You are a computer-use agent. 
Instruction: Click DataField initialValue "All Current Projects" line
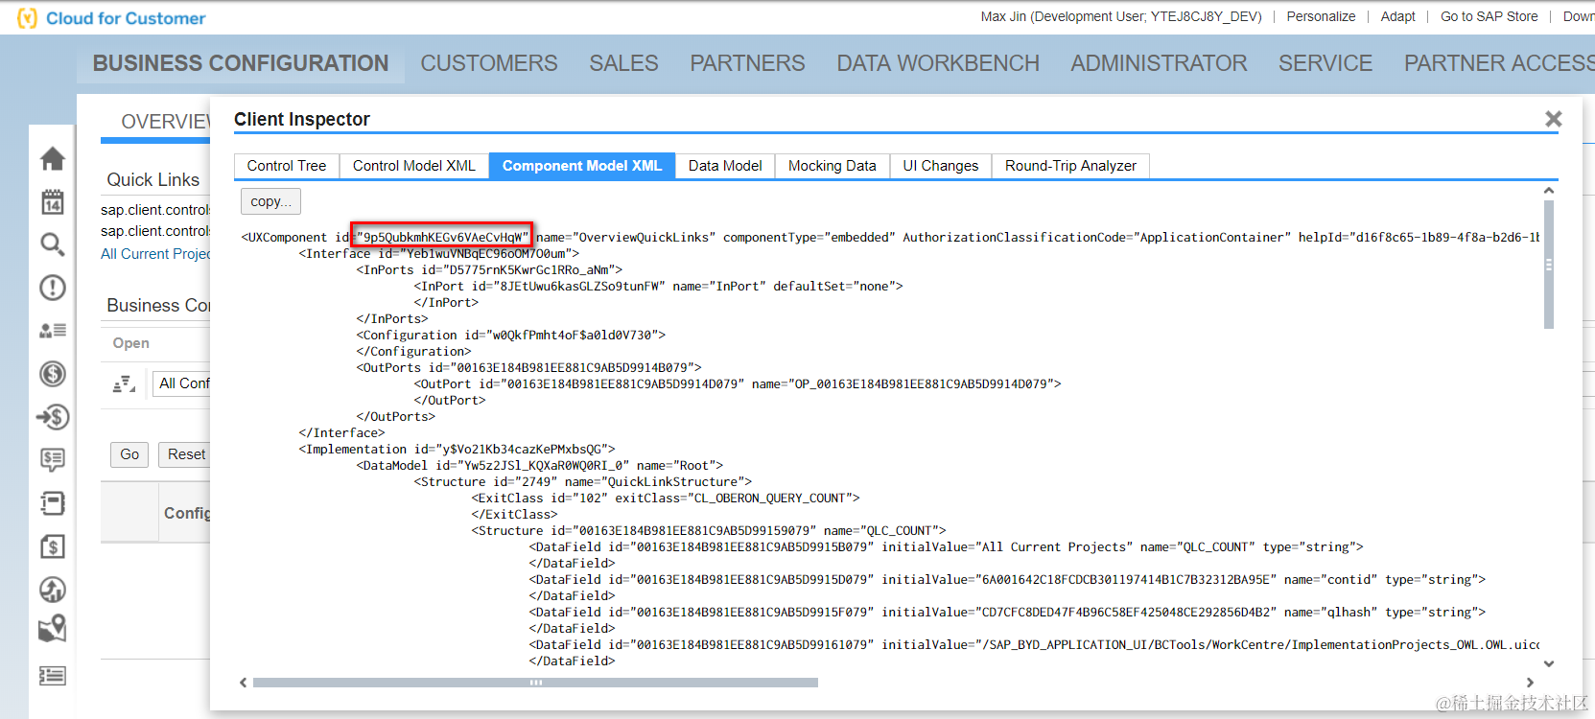tap(947, 546)
